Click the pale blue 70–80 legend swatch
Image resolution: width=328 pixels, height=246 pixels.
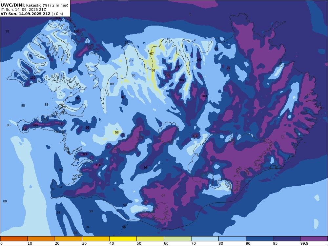pos(205,239)
